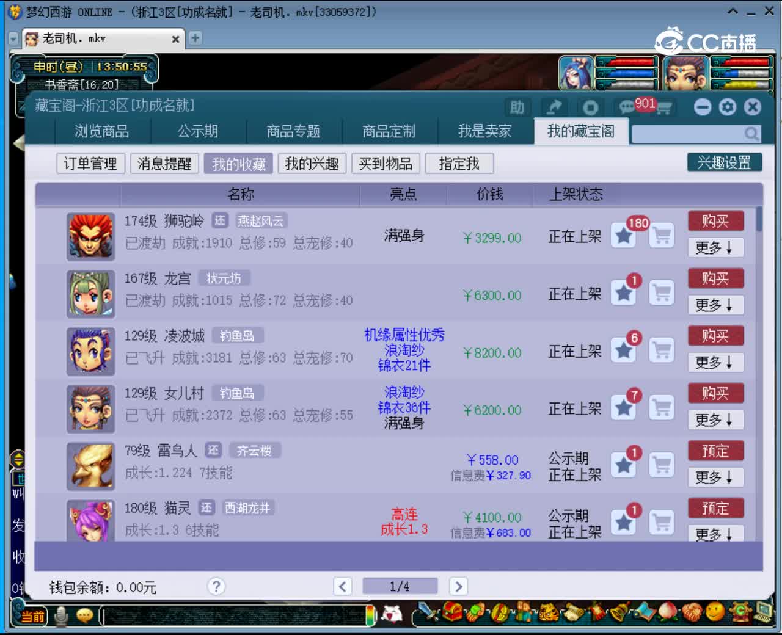
Task: Expand 更多 options for 129级 女儿村
Action: [x=715, y=419]
